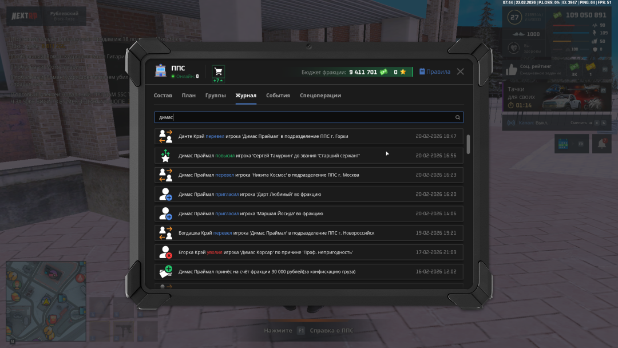The height and width of the screenshot is (348, 618).
Task: Click the radio channel broadcast icon
Action: 512,122
